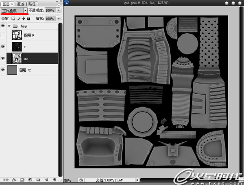244x185 pixels.
Task: Toggle lock transparent pixels
Action: pos(13,19)
